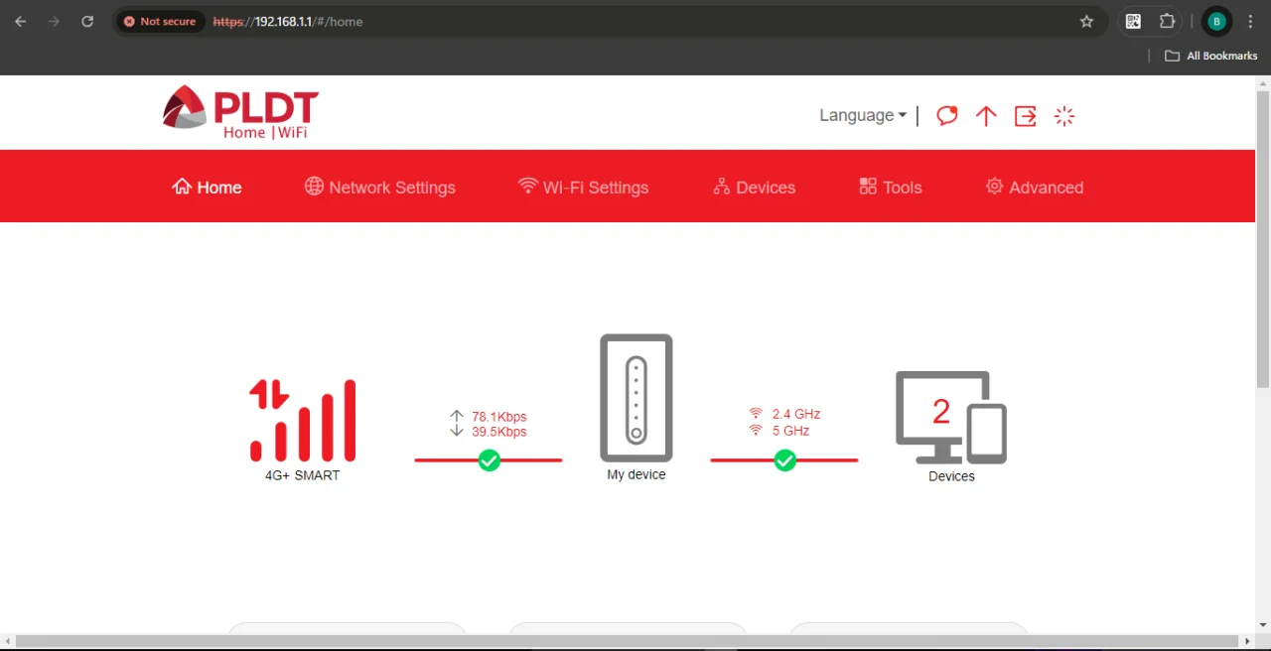Screen dimensions: 1271x651
Task: Click the data transfer arrows above signal bars
Action: pyautogui.click(x=269, y=394)
